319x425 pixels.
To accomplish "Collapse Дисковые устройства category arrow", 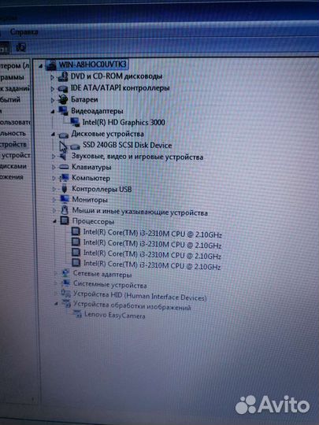I will point(54,134).
